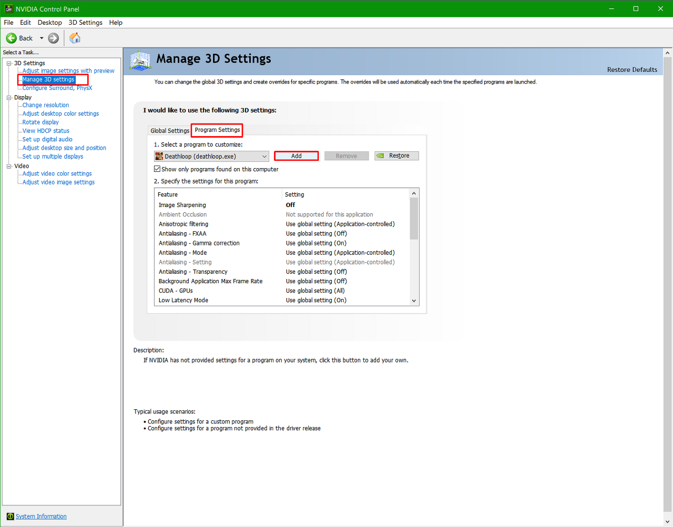Open View HDCP status task
Image resolution: width=673 pixels, height=527 pixels.
click(x=46, y=131)
